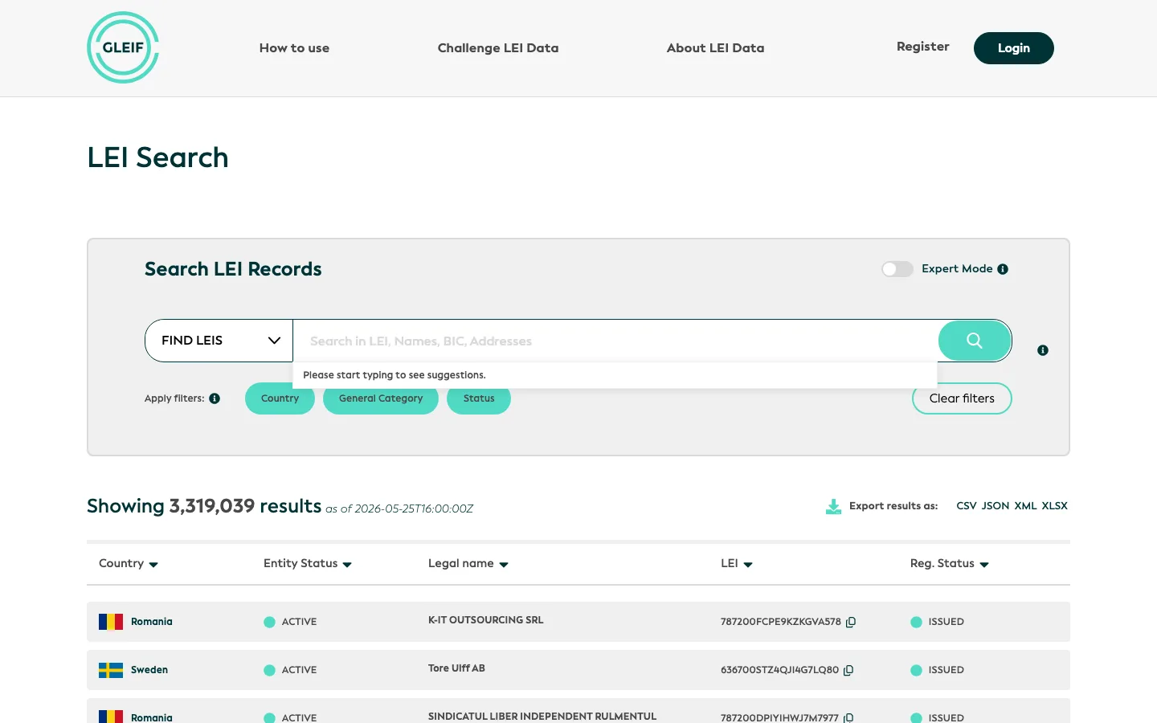Click the active status dot for Tore Ulff AB
The width and height of the screenshot is (1157, 723).
coord(269,670)
